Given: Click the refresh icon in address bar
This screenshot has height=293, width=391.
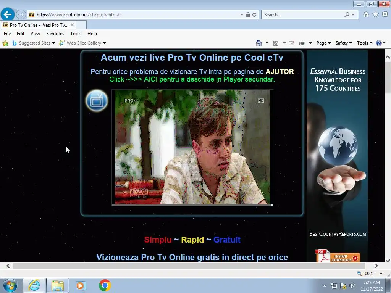Looking at the screenshot, I should [x=254, y=15].
